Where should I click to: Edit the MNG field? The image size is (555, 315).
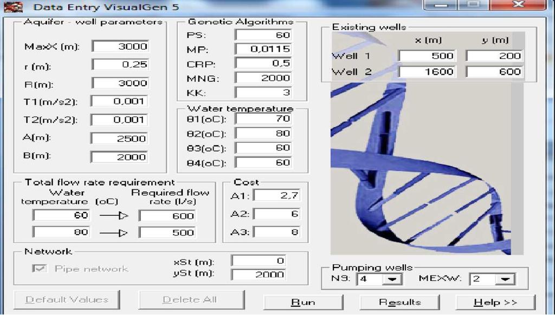[x=263, y=78]
